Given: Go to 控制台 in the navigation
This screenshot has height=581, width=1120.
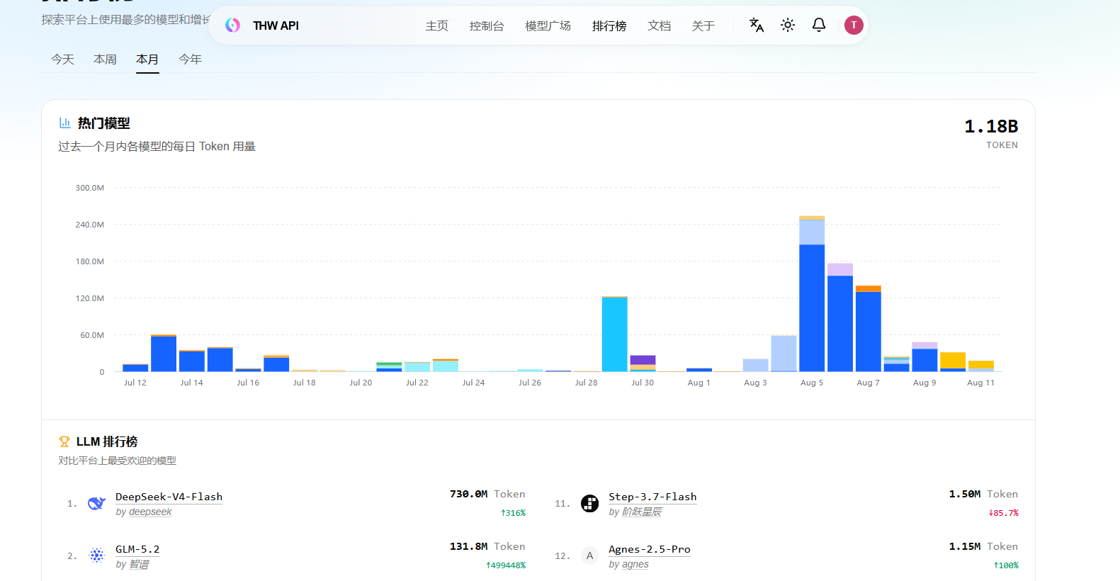Looking at the screenshot, I should pyautogui.click(x=487, y=26).
